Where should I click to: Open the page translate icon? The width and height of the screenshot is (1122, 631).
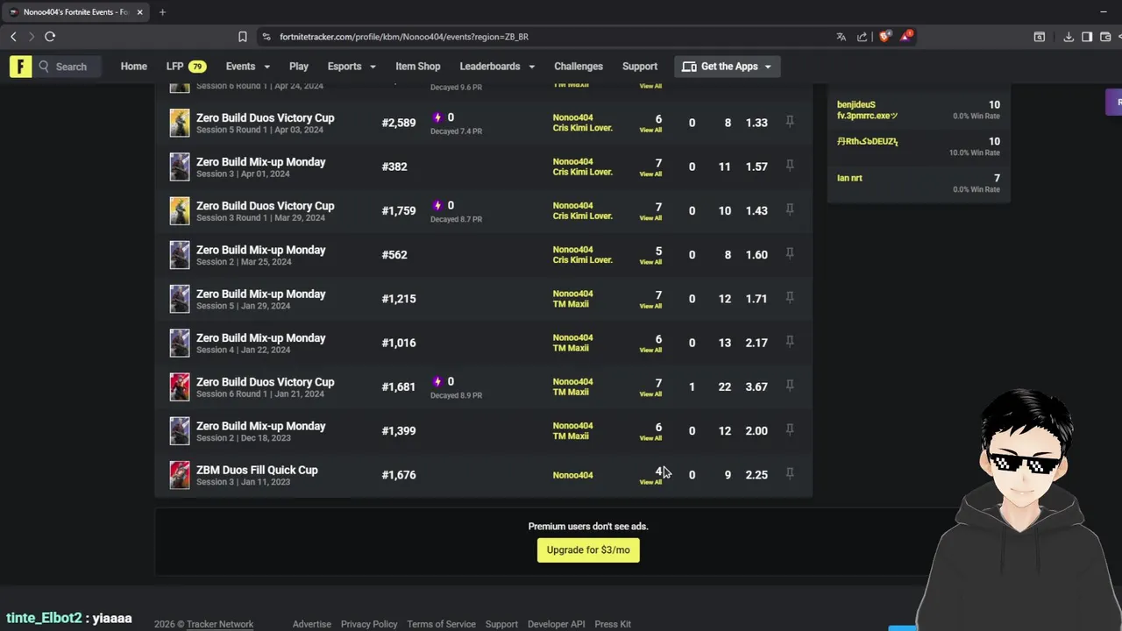pos(841,37)
